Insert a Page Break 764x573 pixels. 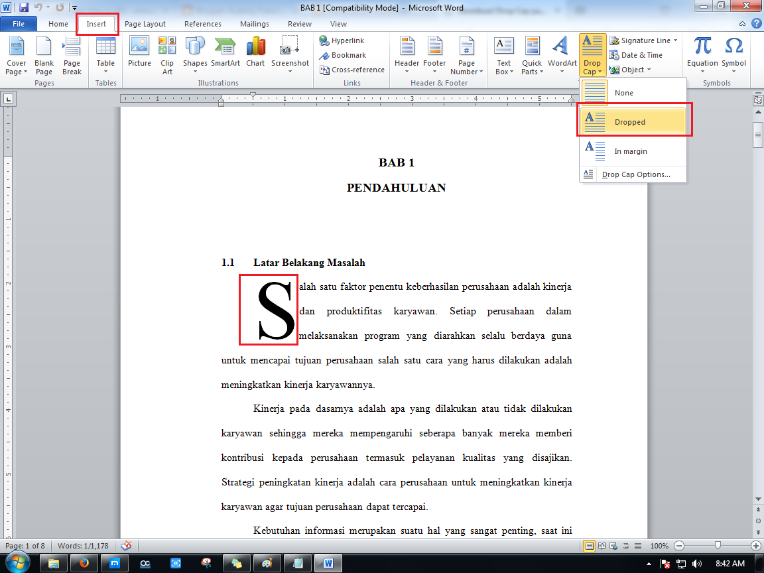point(72,54)
